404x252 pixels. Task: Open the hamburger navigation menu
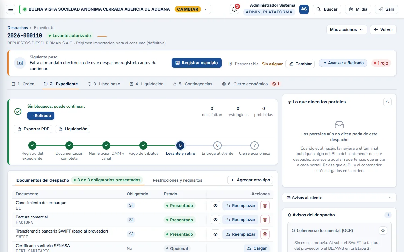pyautogui.click(x=11, y=9)
